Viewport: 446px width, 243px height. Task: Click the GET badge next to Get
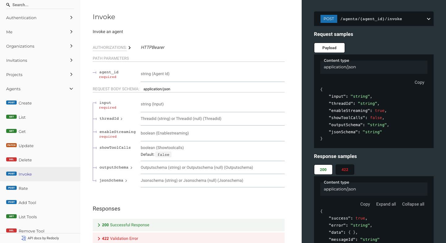tap(11, 131)
